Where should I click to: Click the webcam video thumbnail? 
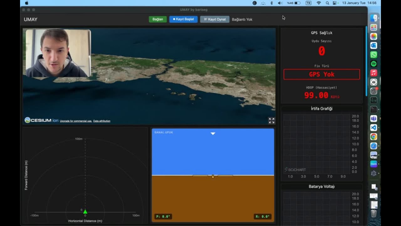click(58, 53)
